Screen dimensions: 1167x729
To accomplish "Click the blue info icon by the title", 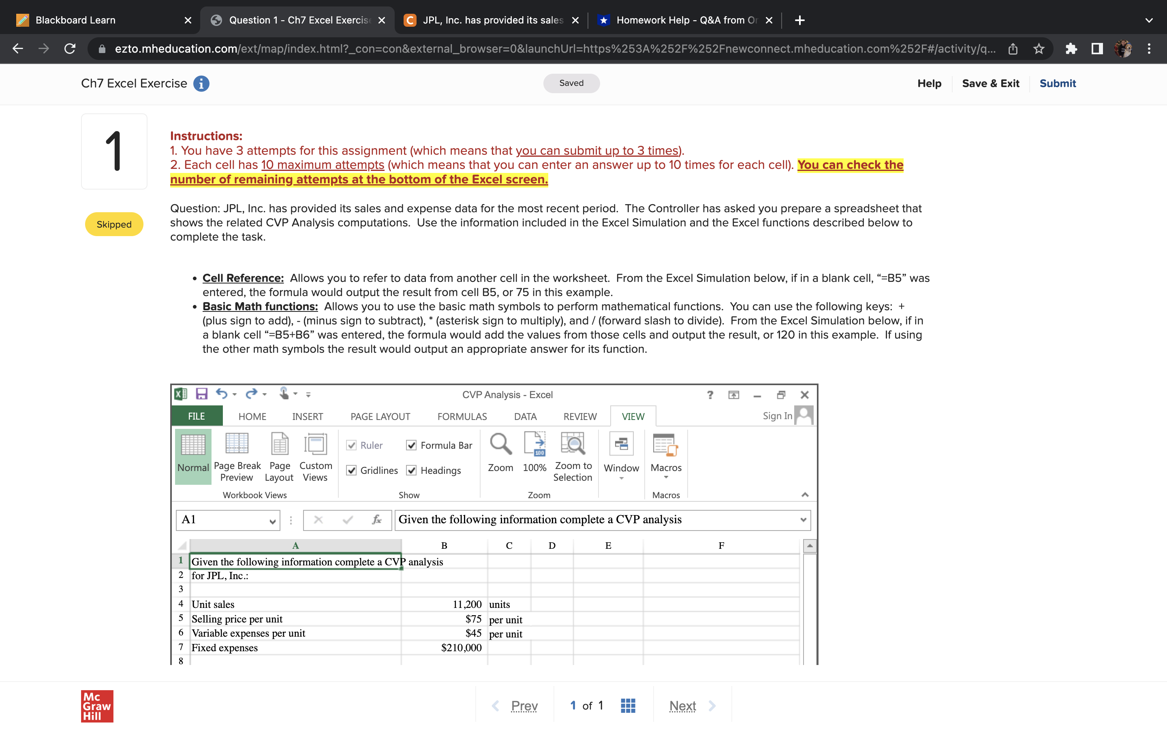I will tap(201, 83).
